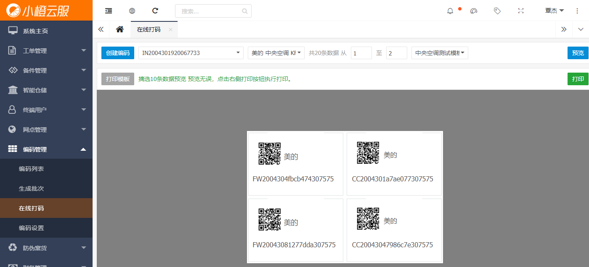This screenshot has width=589, height=267.
Task: Click the 打印模板 button
Action: (x=118, y=79)
